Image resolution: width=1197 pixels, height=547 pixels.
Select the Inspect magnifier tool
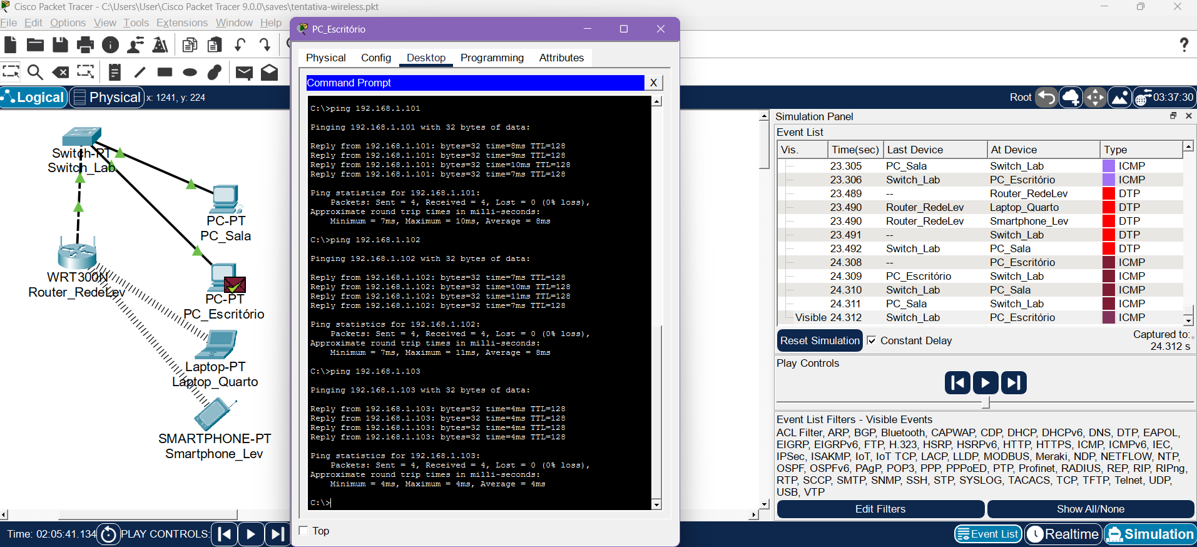(x=35, y=73)
